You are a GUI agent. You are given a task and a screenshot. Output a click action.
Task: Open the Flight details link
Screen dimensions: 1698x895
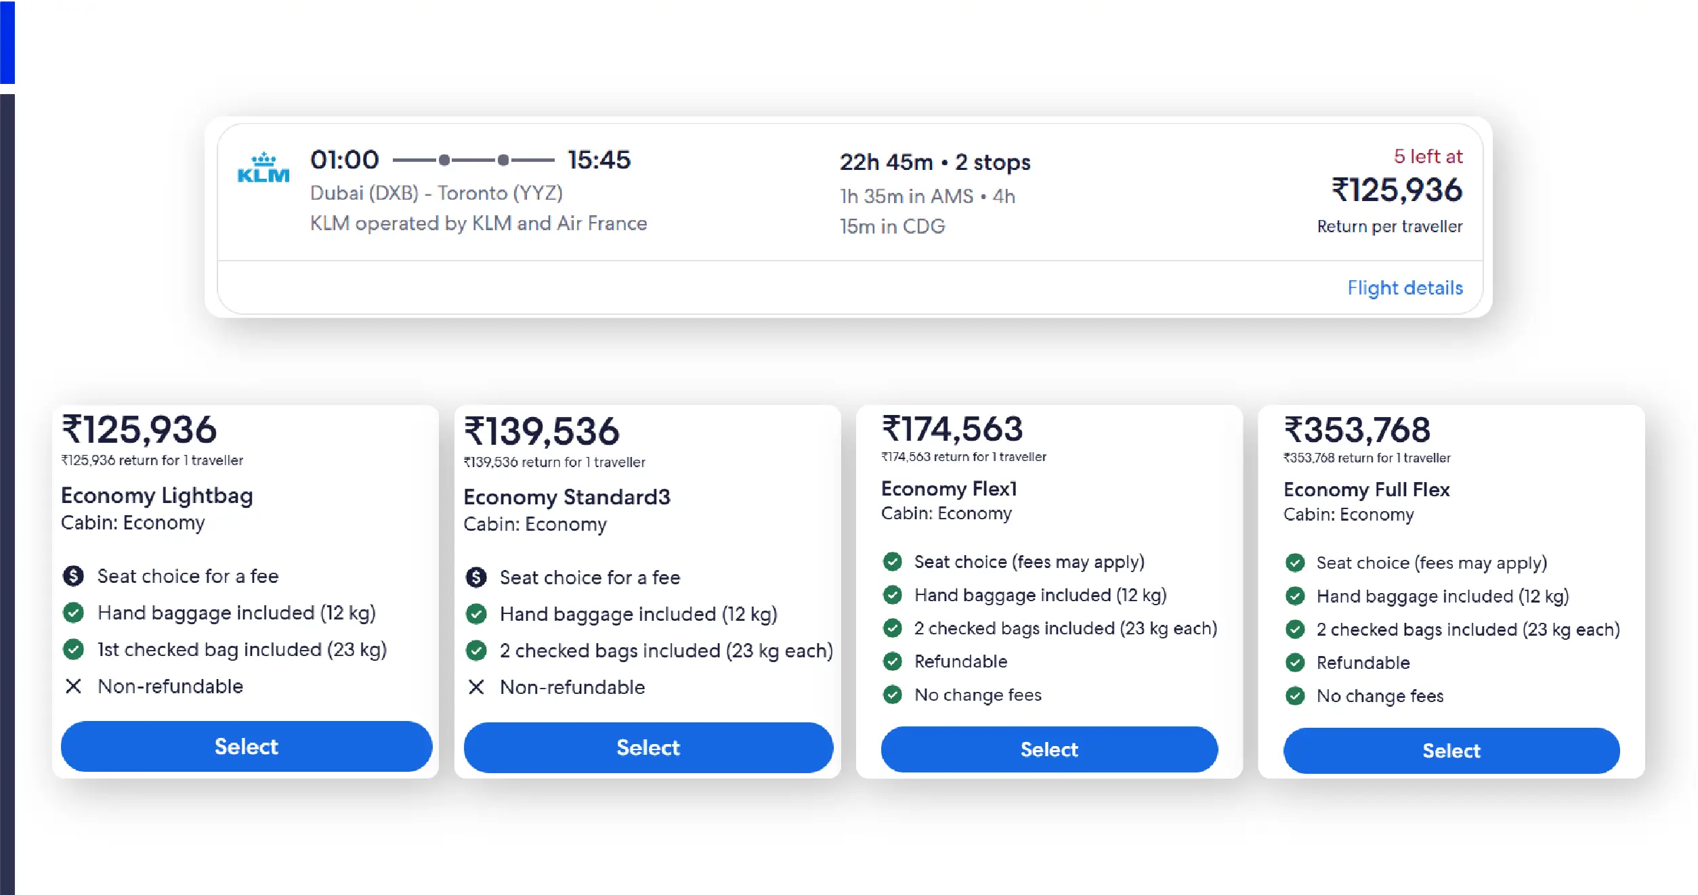click(1405, 288)
